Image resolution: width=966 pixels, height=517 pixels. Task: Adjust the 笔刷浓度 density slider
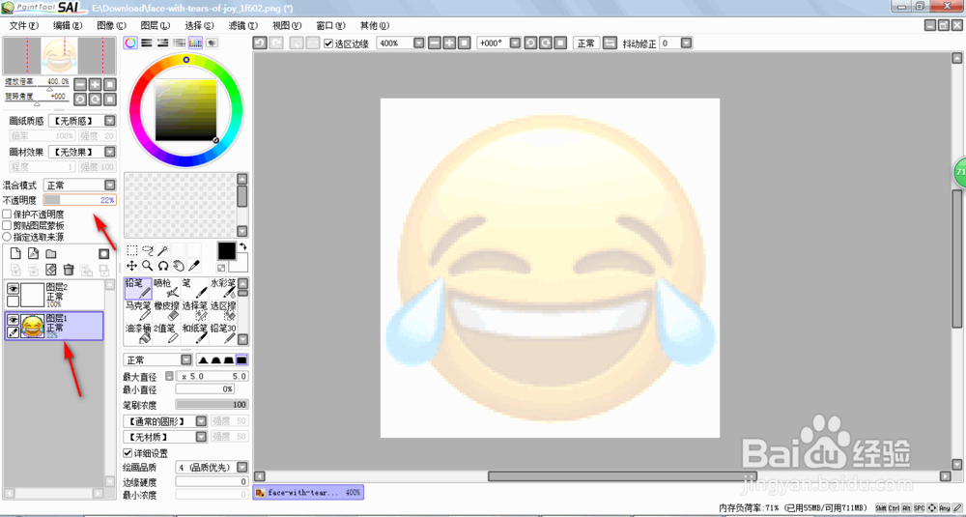212,405
